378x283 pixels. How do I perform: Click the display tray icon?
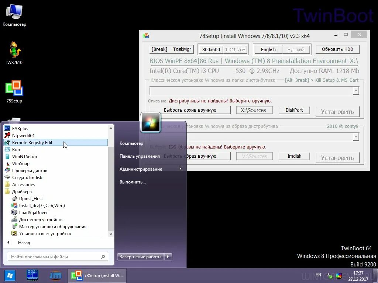339,276
